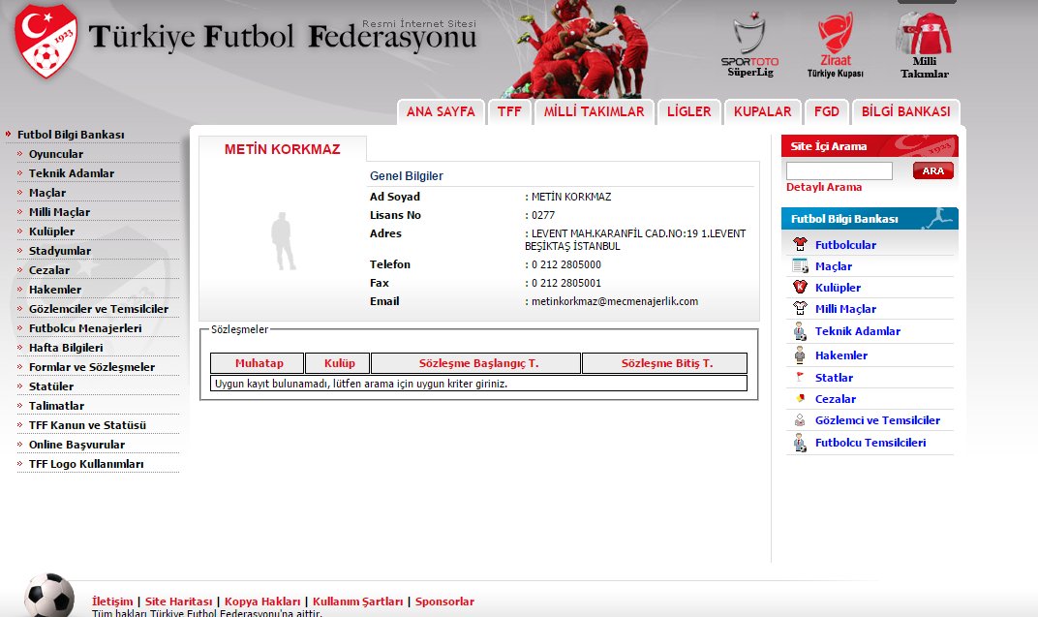The width and height of the screenshot is (1038, 617).
Task: Open Gözlemciler ve Temsilciler left menu item
Action: click(99, 308)
